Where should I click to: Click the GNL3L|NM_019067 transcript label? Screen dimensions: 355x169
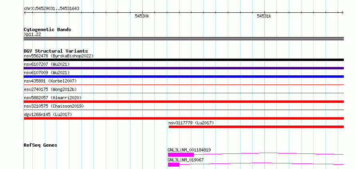pos(185,160)
